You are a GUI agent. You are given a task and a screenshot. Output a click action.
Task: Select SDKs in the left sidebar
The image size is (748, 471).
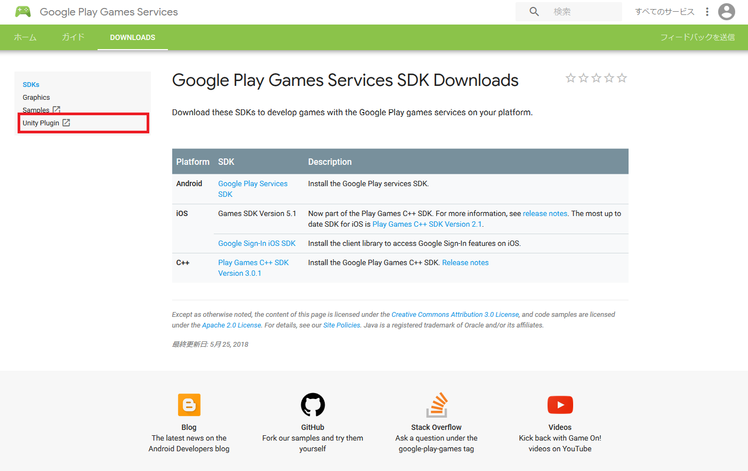point(31,84)
